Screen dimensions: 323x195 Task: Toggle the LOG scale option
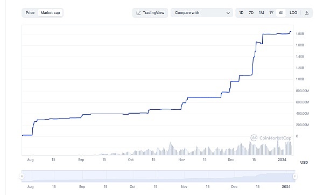293,13
